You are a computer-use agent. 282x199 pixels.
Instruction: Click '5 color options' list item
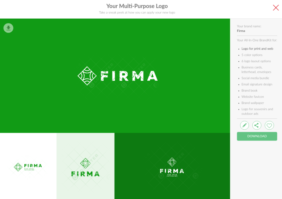coord(252,55)
